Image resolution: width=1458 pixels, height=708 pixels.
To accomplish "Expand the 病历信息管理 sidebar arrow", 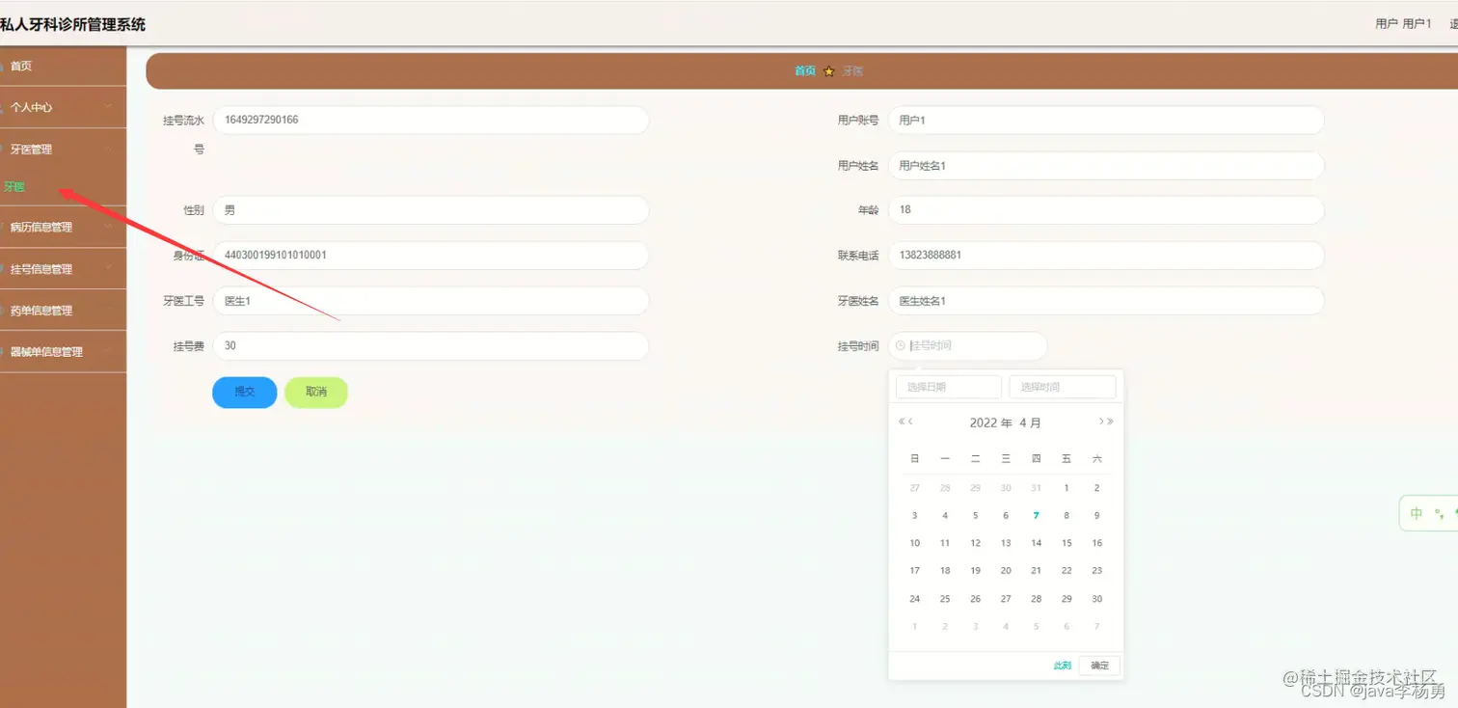I will click(x=109, y=227).
